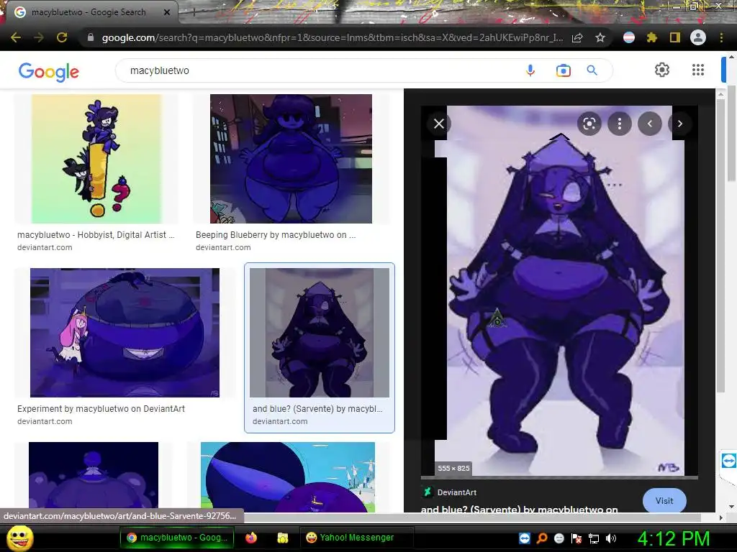Viewport: 737px width, 552px height.
Task: Open a new browser tab
Action: (x=193, y=12)
